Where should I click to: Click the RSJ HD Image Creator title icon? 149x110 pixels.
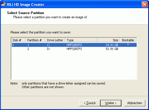(3, 4)
